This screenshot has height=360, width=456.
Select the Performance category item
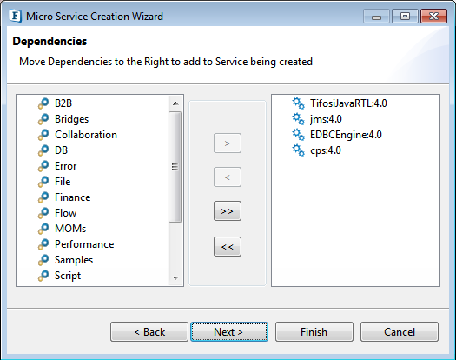pyautogui.click(x=84, y=244)
